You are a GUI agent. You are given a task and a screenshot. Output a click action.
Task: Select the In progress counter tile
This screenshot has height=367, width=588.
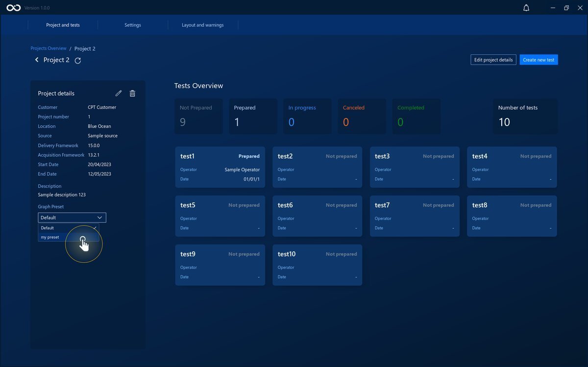tap(307, 116)
